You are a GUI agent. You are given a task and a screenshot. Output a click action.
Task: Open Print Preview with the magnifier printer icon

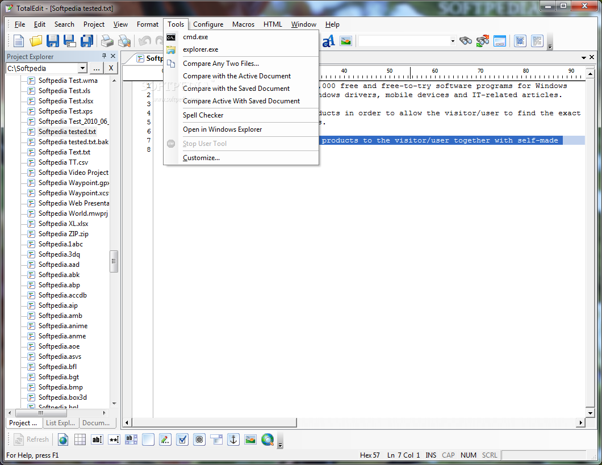(124, 41)
